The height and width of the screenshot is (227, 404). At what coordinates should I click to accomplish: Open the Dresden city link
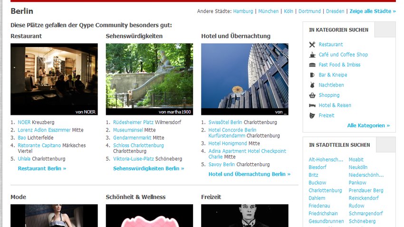tap(335, 11)
